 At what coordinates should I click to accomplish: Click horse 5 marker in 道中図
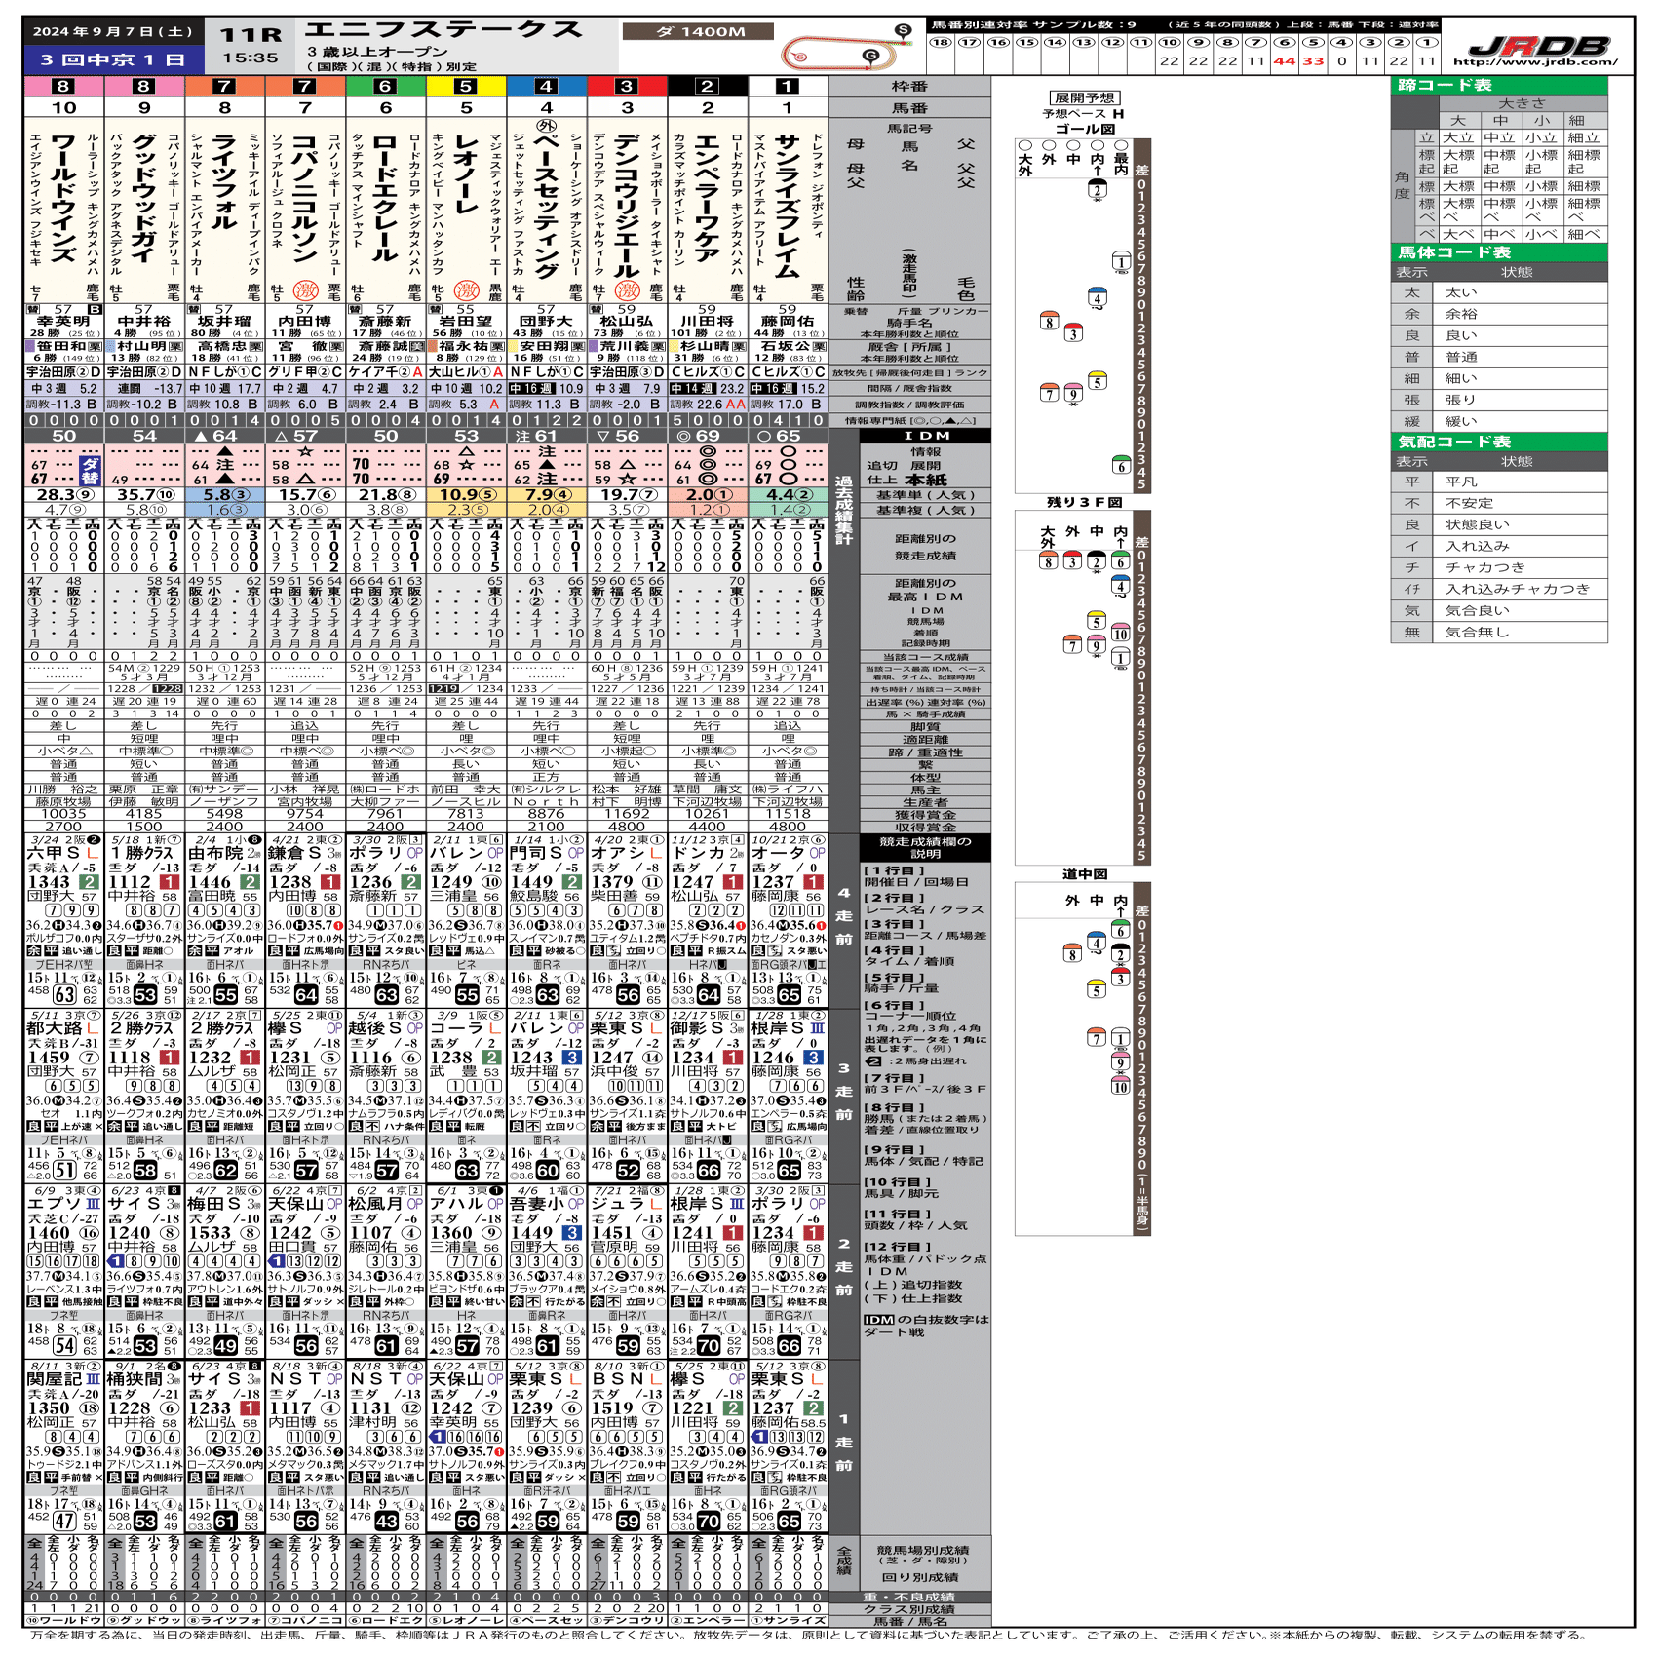point(1097,989)
